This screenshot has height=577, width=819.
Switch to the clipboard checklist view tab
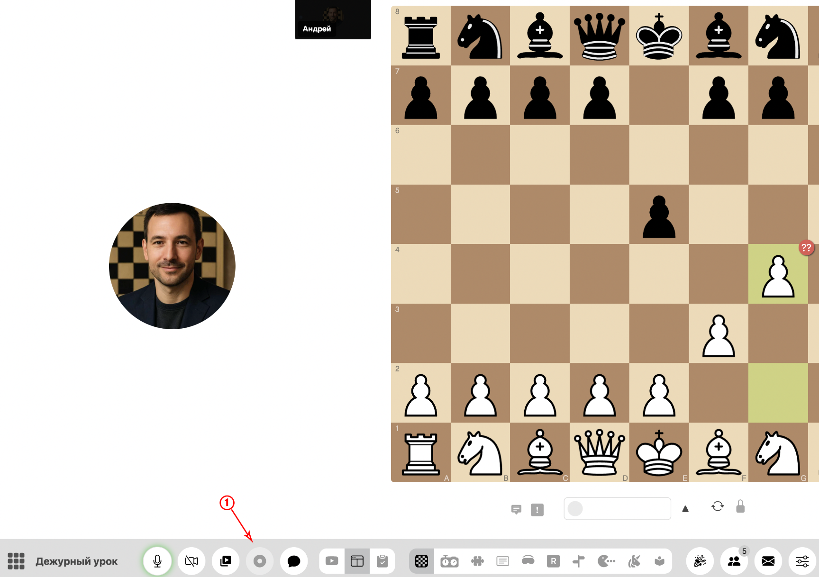[382, 561]
